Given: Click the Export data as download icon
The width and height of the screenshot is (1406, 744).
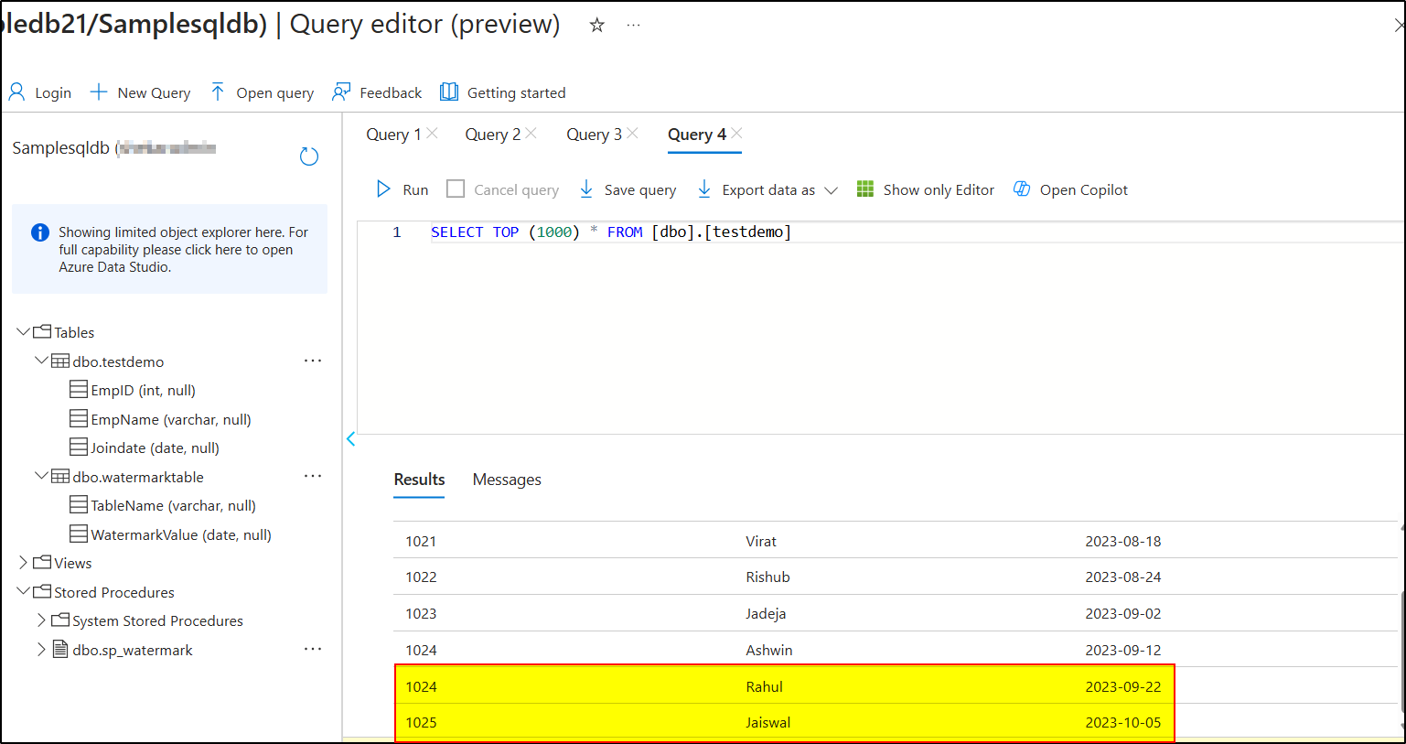Looking at the screenshot, I should (x=704, y=189).
